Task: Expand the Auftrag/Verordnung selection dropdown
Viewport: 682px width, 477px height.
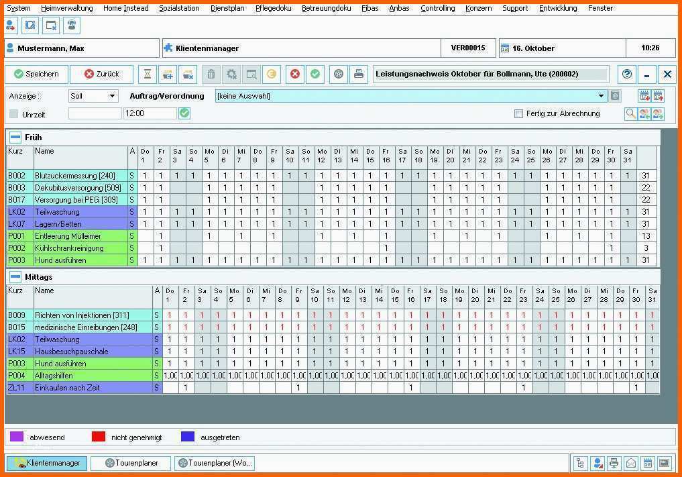Action: tap(602, 96)
